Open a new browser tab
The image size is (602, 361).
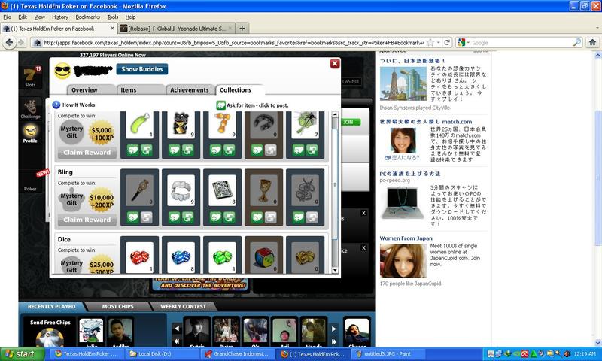pyautogui.click(x=242, y=29)
